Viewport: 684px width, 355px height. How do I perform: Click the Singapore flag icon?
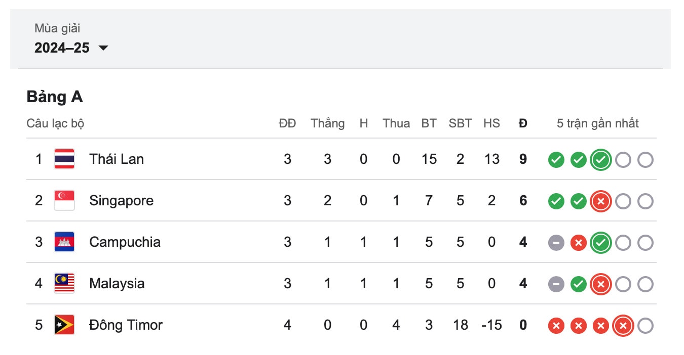tap(64, 201)
